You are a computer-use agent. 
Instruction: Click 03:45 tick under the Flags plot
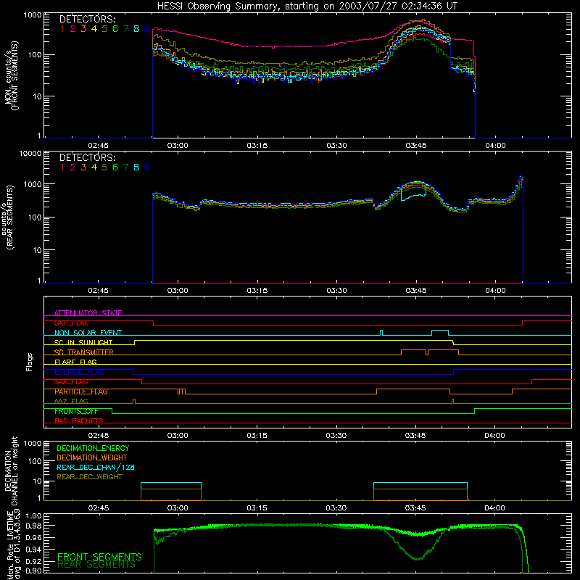[x=415, y=436]
